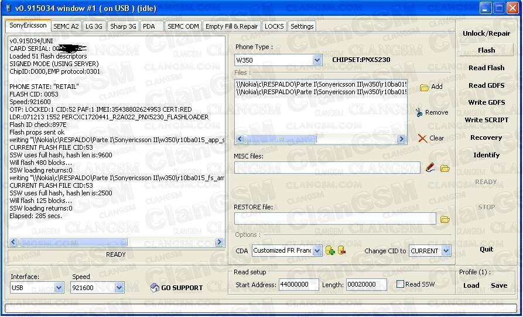Switch to Empty Fill & Repair tab
The width and height of the screenshot is (523, 317).
[232, 26]
